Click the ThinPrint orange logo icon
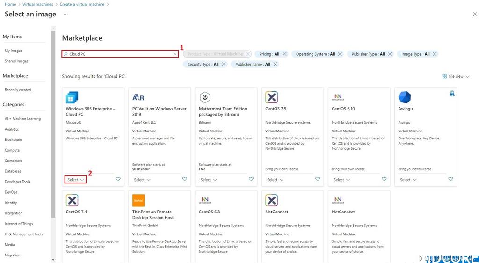 coord(138,200)
